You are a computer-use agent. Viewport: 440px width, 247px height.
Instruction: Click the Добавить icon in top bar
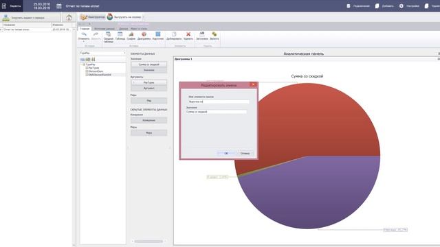[377, 6]
